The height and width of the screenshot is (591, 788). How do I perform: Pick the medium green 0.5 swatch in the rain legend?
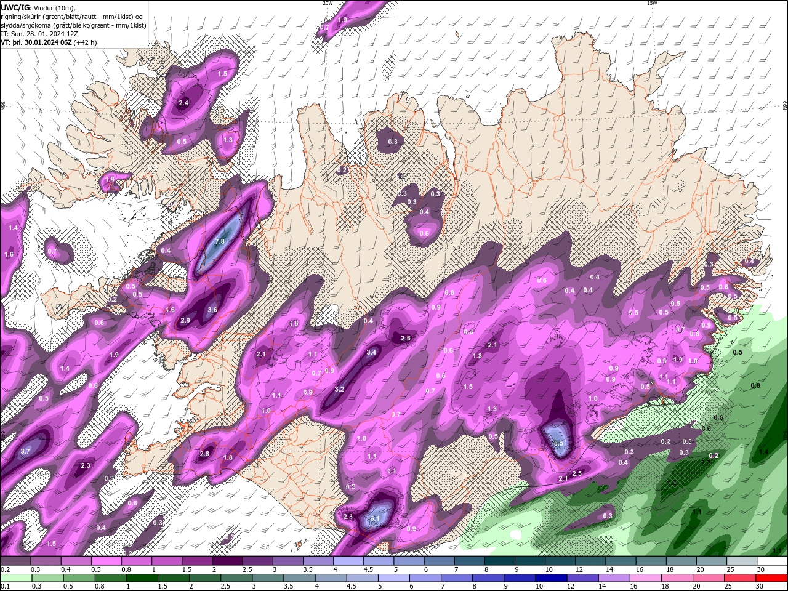(x=79, y=578)
